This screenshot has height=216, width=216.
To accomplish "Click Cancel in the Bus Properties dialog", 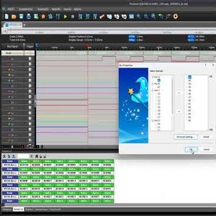I will (206, 149).
